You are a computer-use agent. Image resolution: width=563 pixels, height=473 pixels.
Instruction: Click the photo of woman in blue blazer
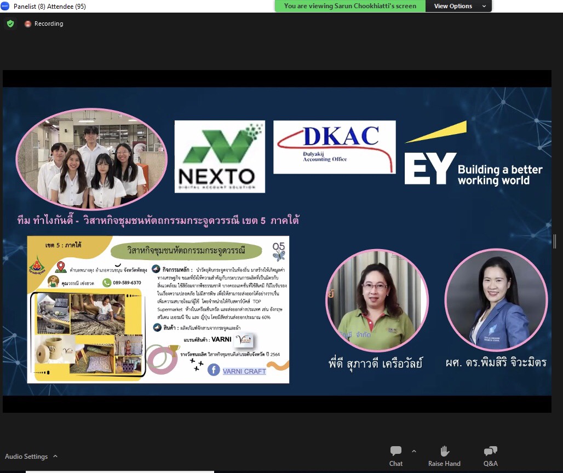[496, 299]
